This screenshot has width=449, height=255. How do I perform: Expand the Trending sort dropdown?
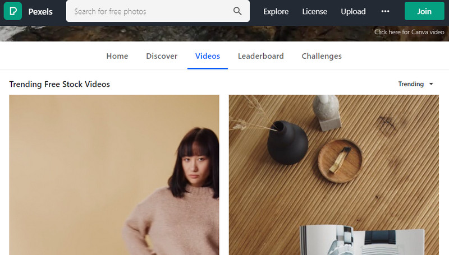tap(415, 84)
